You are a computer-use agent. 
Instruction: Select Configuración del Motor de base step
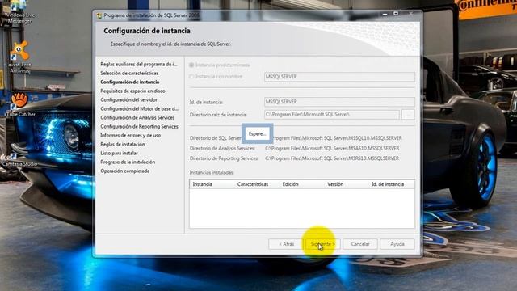click(x=139, y=109)
